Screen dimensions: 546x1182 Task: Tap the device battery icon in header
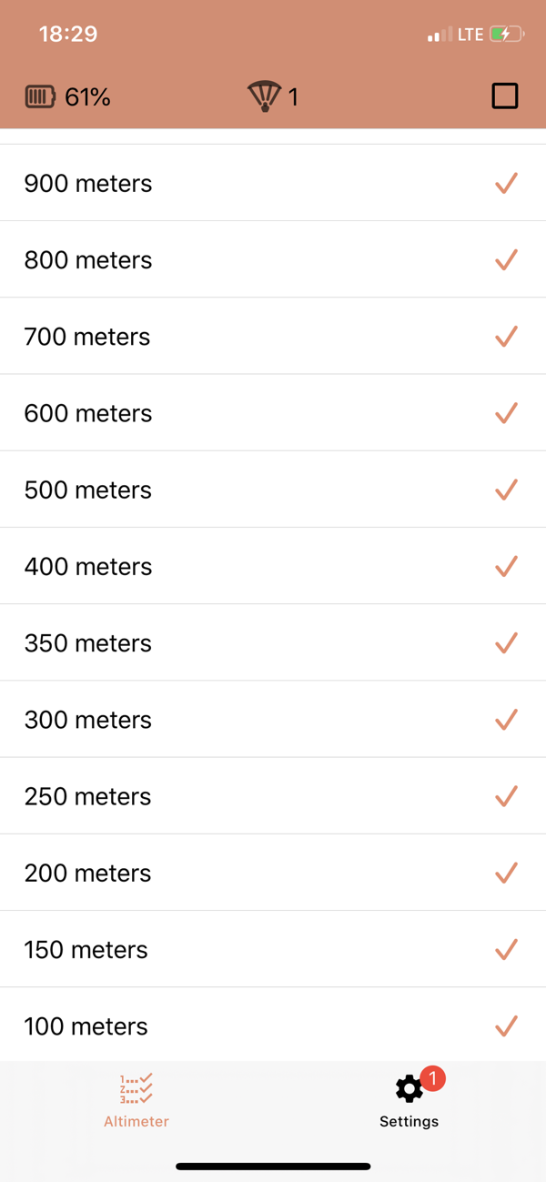click(x=39, y=96)
